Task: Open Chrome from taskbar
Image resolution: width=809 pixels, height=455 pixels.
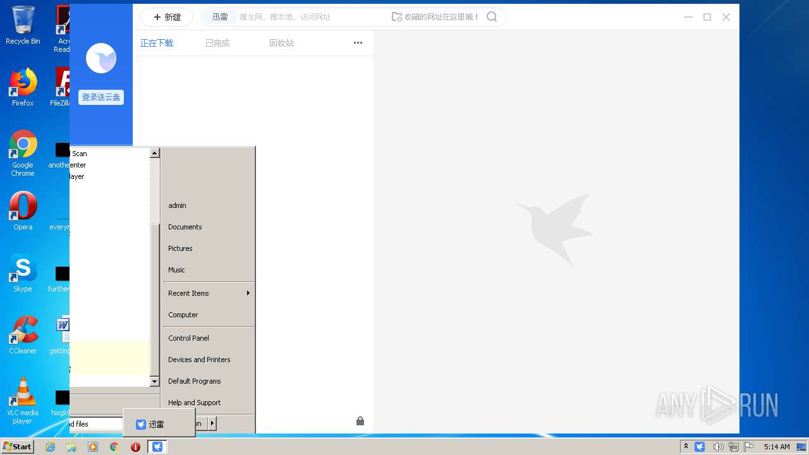Action: 114,447
